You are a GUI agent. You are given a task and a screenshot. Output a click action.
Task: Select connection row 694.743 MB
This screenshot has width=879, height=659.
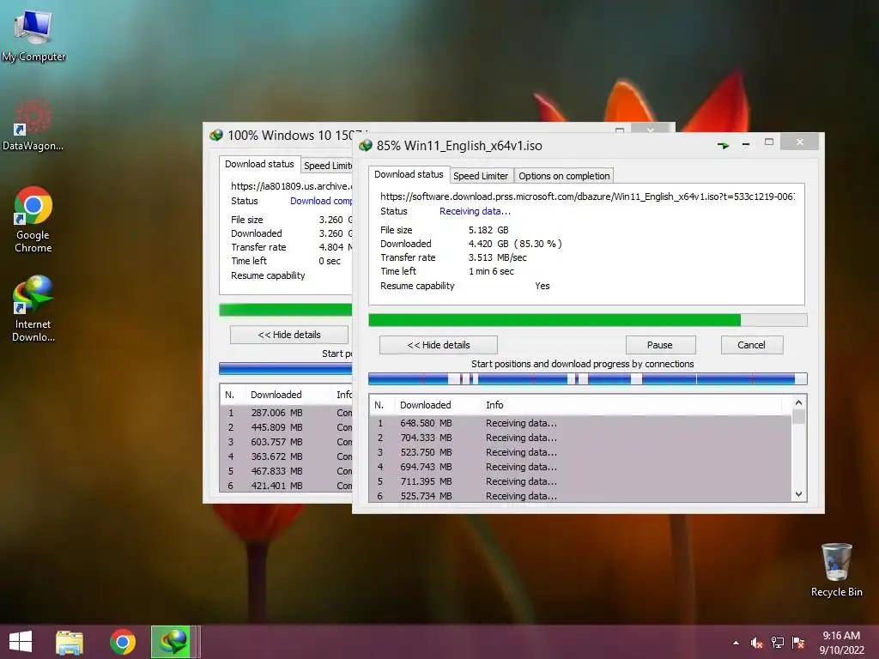pos(580,467)
